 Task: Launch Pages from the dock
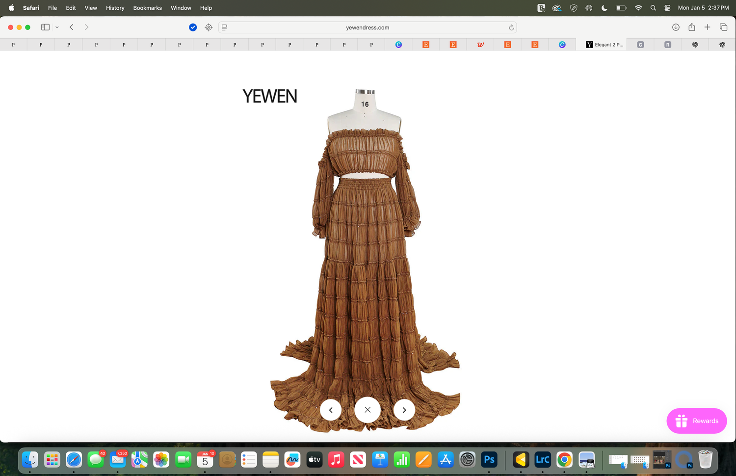423,460
